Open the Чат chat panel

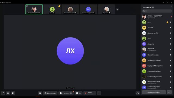coord(79,93)
